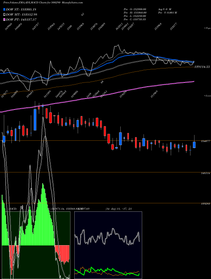The width and height of the screenshot is (211, 279).
Task: Click the 145757 top value label
Action: [36, 26]
